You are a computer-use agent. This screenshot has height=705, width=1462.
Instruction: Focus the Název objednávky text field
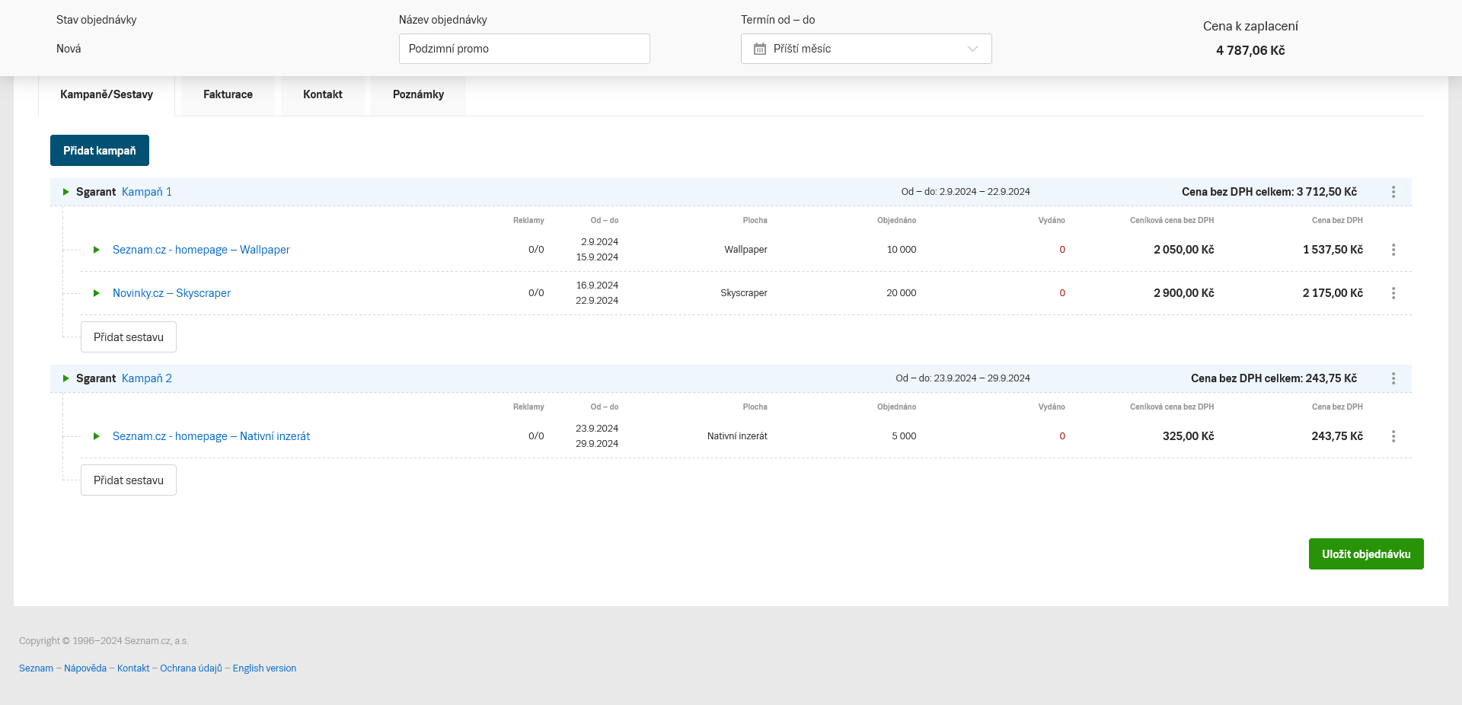pyautogui.click(x=524, y=49)
